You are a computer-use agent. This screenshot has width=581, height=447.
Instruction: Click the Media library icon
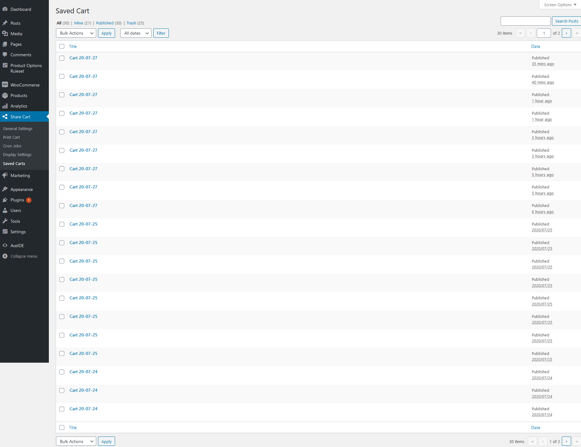pos(5,34)
